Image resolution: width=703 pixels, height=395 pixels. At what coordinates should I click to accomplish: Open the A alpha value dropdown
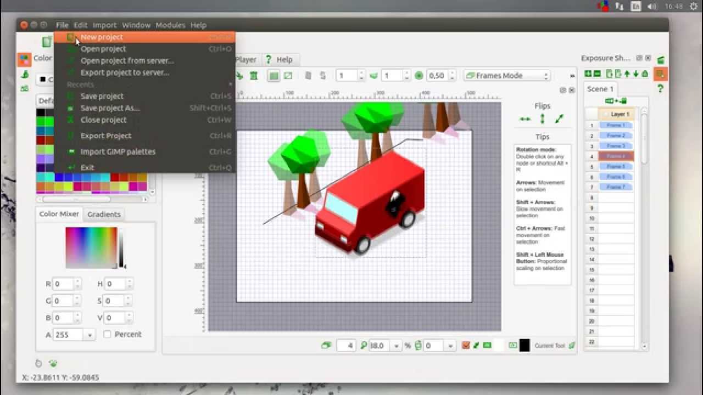[x=90, y=335]
